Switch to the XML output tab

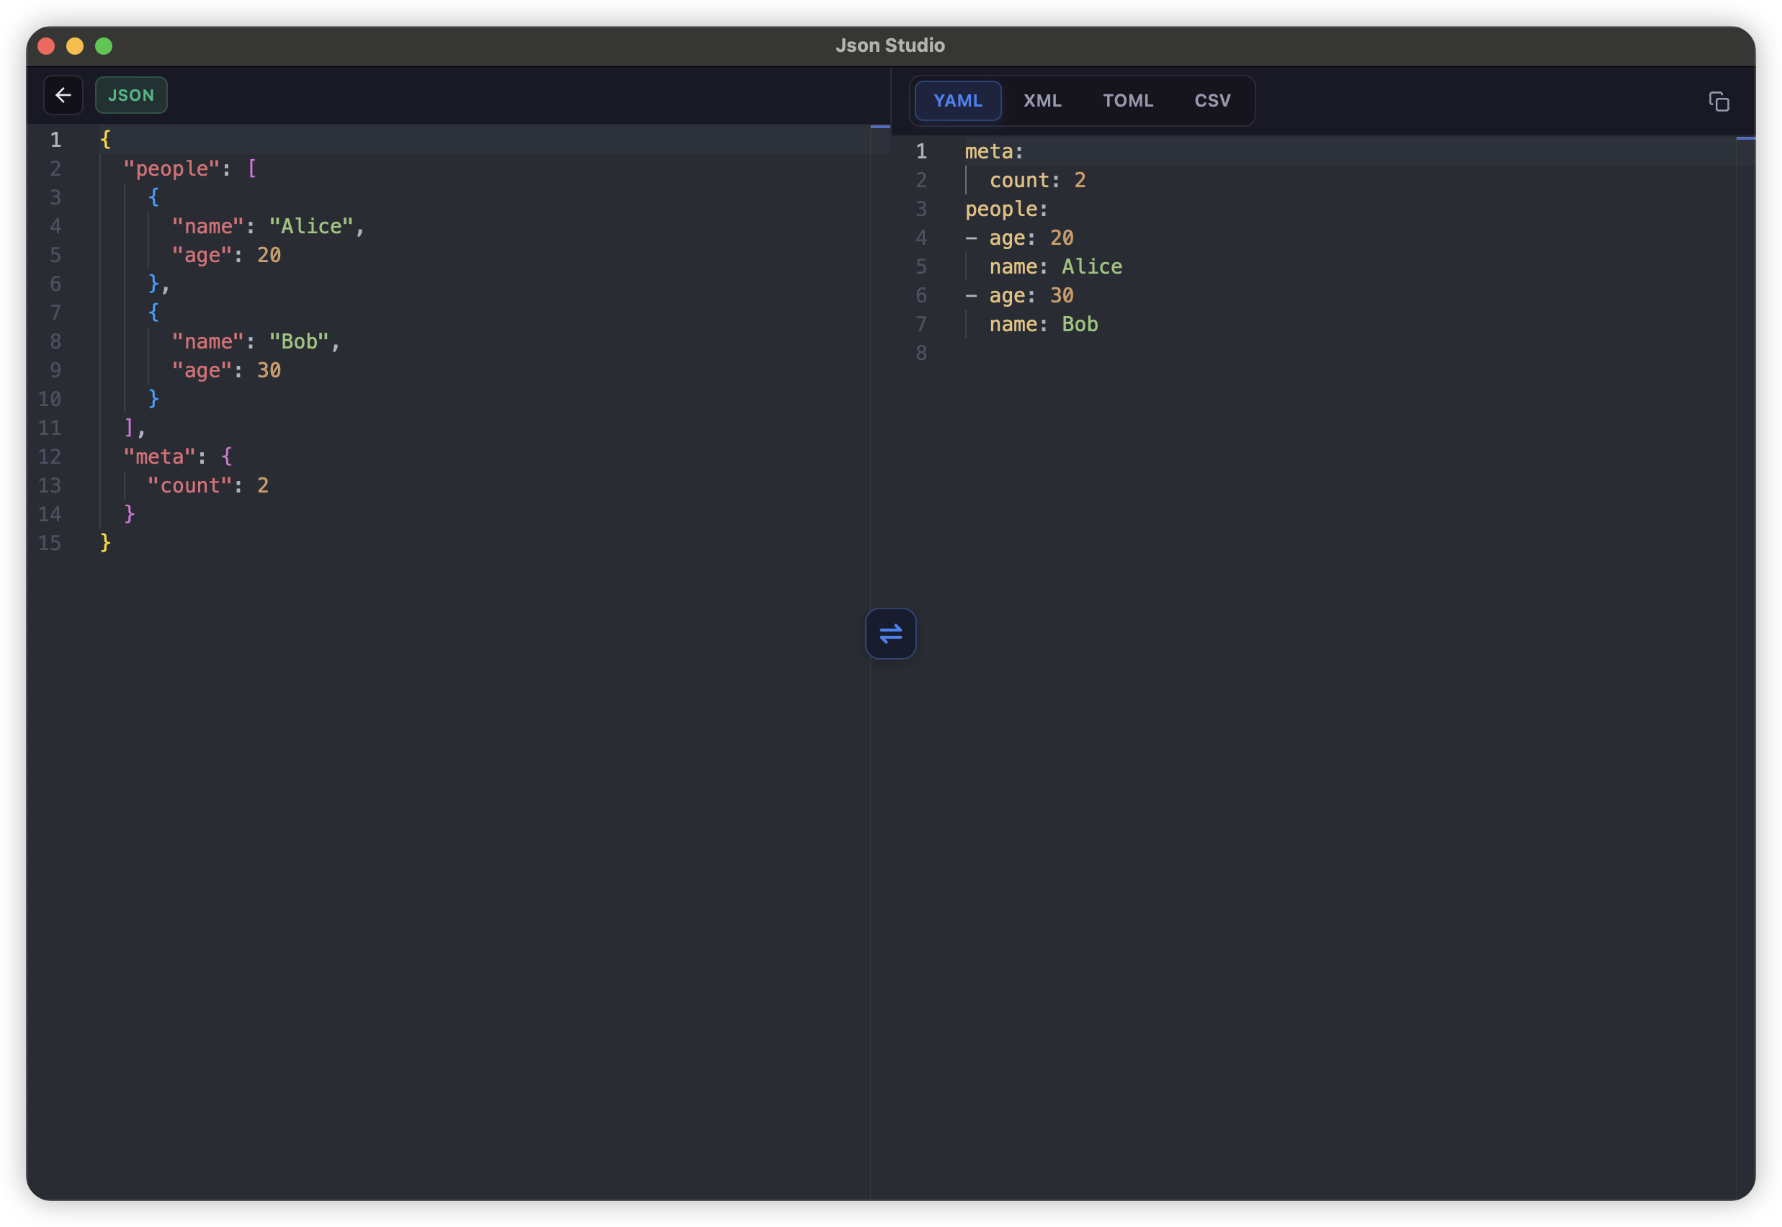click(1043, 100)
